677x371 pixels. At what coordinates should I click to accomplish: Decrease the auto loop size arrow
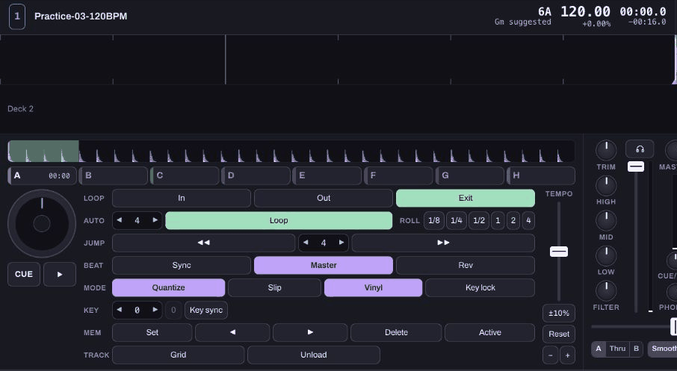(x=119, y=220)
